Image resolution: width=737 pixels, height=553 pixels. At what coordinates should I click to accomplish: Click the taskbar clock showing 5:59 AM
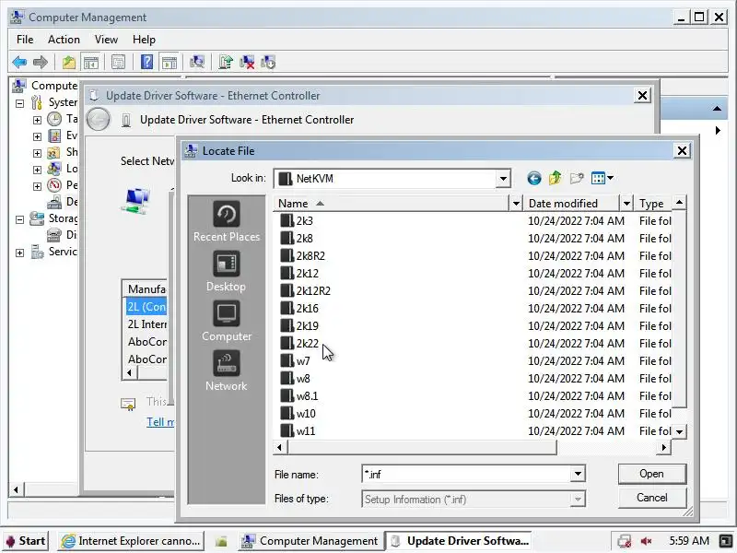pos(689,541)
